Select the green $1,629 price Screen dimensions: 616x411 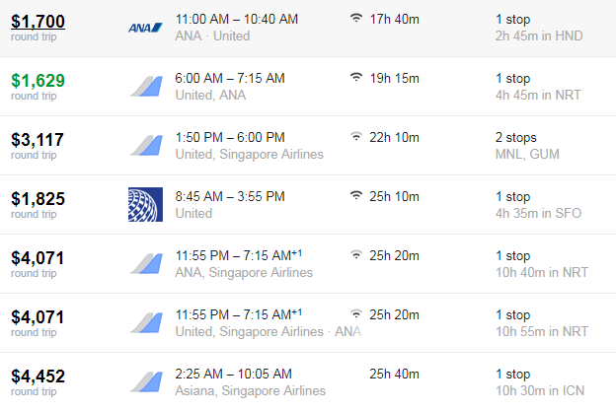[38, 81]
